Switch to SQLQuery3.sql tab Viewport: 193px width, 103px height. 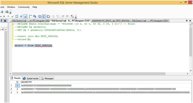[29, 20]
